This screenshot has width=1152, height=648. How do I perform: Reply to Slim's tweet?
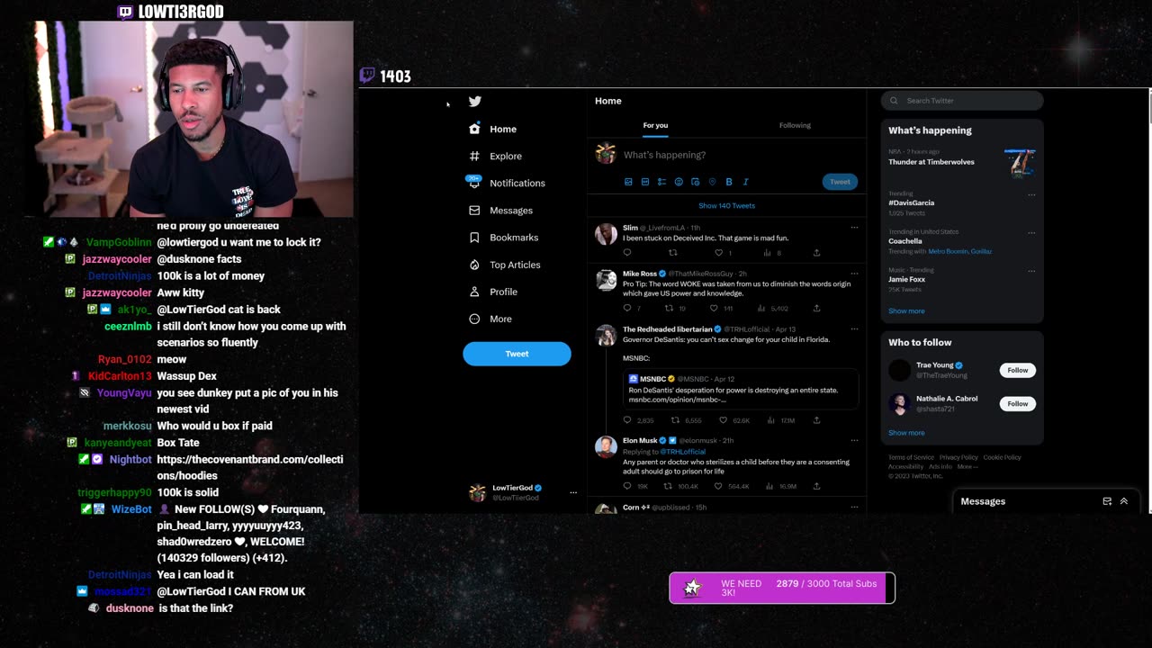click(x=627, y=253)
